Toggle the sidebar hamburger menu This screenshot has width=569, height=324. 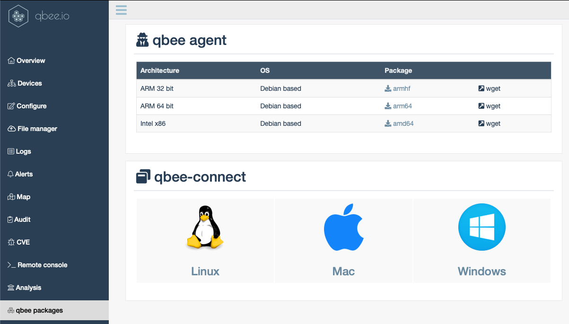[121, 10]
